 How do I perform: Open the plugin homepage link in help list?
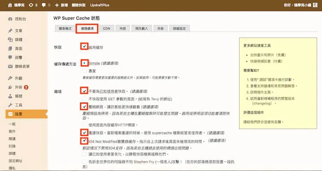tap(262, 92)
